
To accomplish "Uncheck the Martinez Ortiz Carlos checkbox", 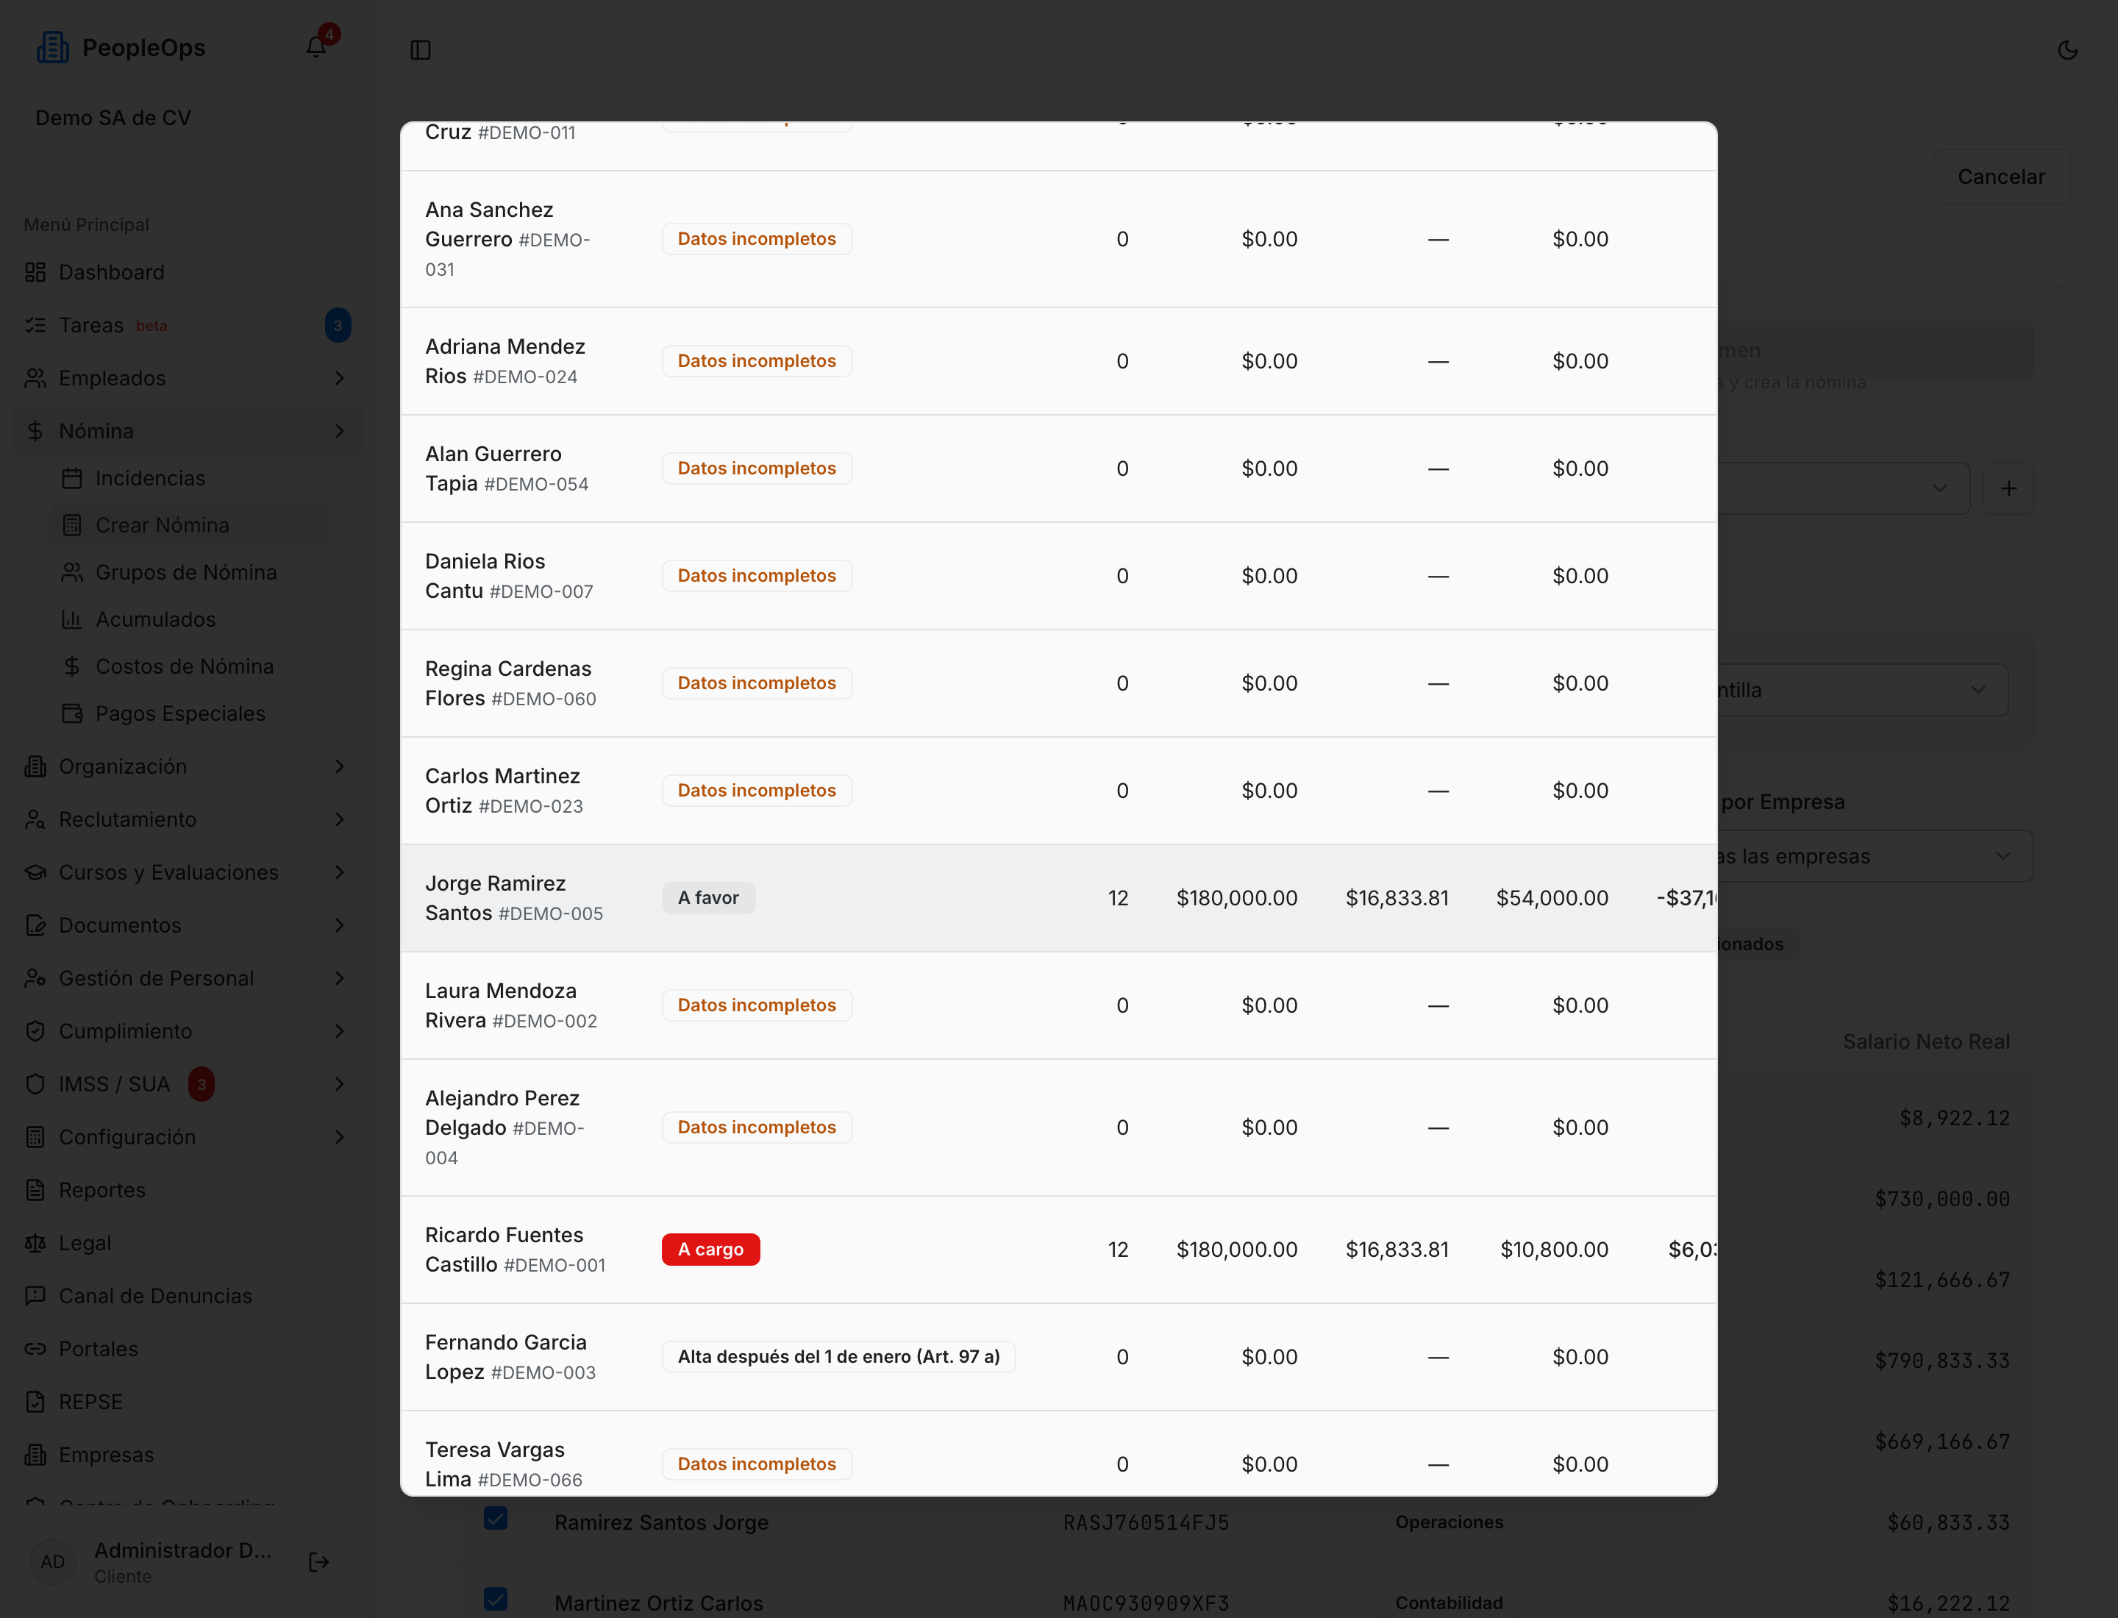I will 496,1600.
